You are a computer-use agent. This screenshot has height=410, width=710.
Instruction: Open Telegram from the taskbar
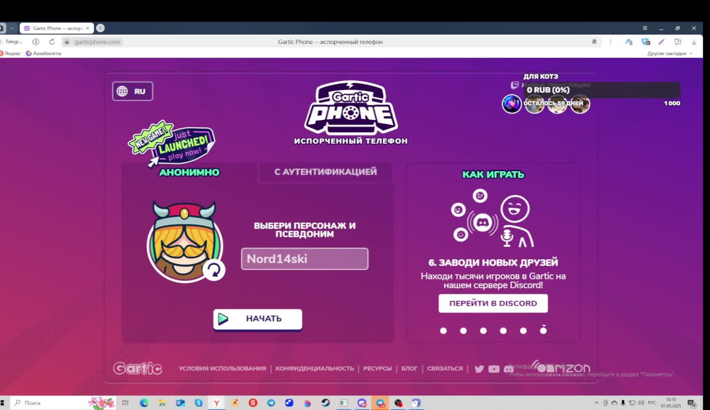coord(271,403)
